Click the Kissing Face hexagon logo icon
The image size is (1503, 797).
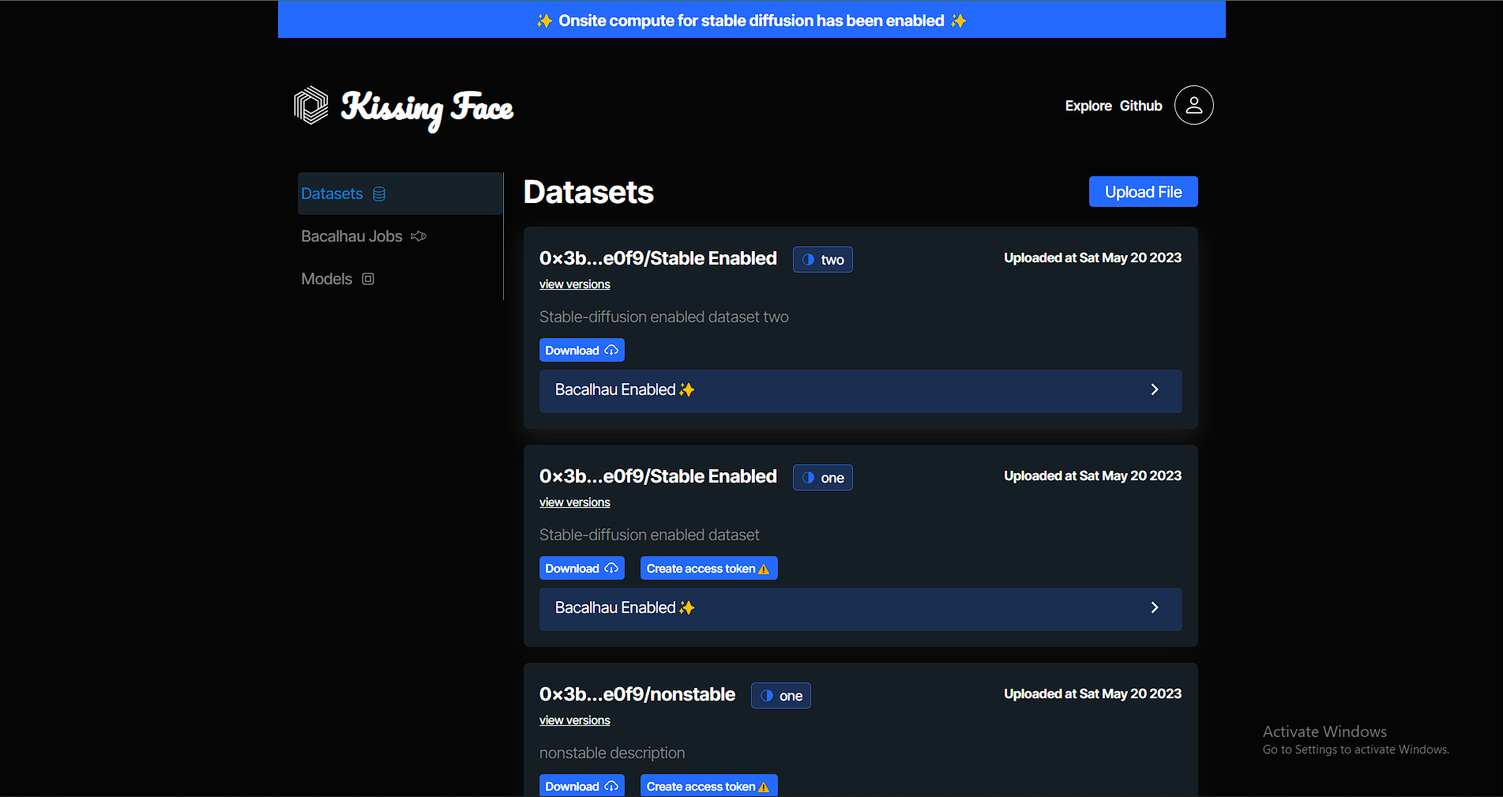coord(311,105)
